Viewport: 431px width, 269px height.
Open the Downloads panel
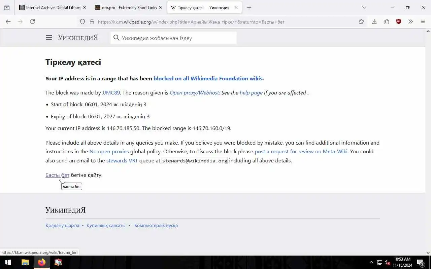374,22
